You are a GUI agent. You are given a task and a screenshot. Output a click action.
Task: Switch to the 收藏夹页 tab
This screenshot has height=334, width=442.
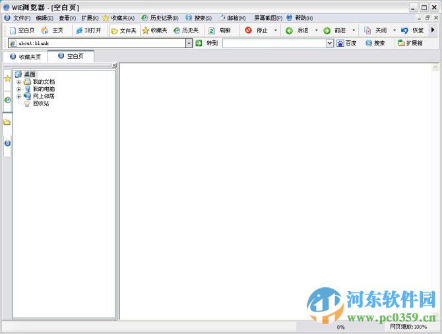pyautogui.click(x=25, y=57)
